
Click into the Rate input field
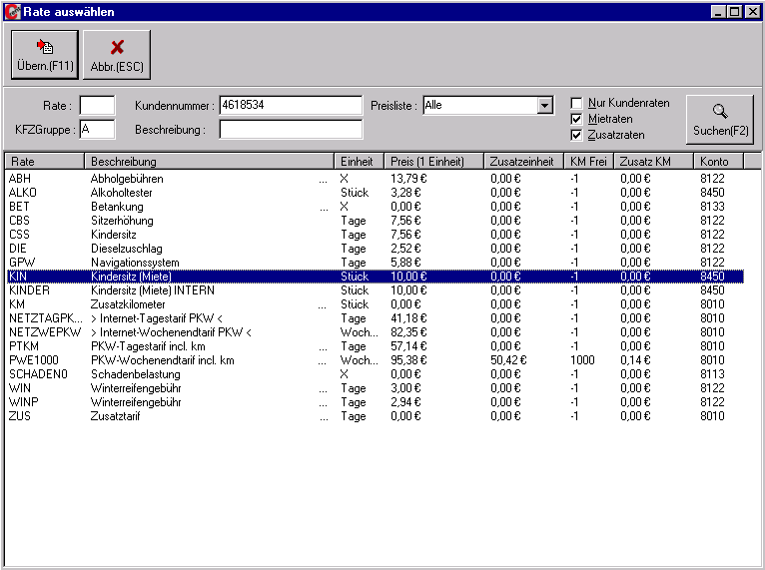click(x=97, y=105)
